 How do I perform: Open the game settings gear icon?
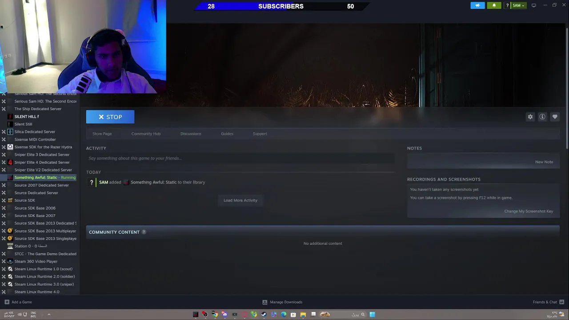[530, 117]
